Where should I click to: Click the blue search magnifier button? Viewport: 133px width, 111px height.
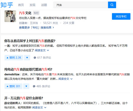112,5
